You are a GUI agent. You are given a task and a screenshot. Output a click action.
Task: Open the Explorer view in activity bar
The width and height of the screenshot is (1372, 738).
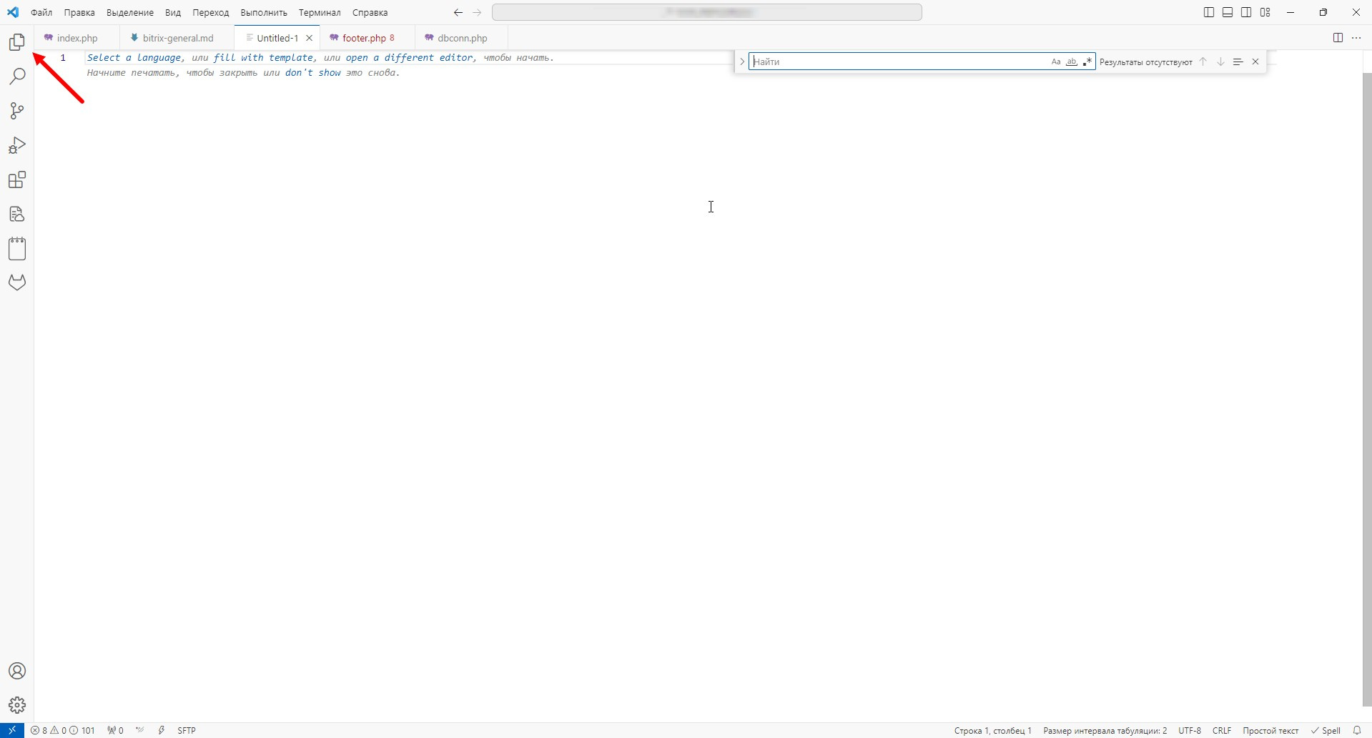[17, 42]
